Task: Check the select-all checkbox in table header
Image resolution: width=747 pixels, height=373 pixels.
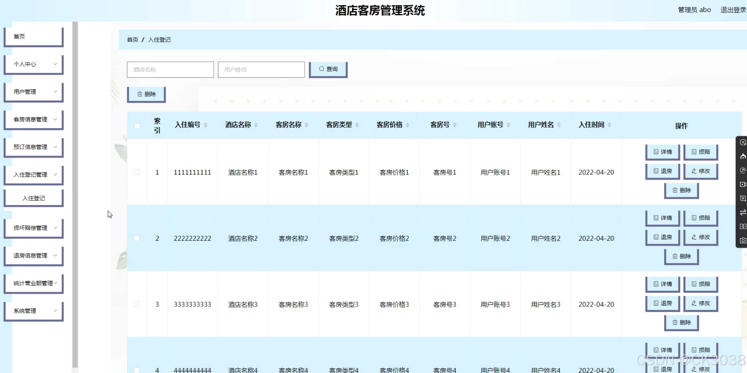Action: 137,126
